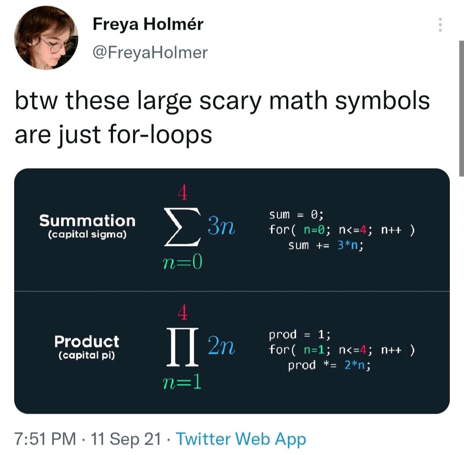The height and width of the screenshot is (455, 464).
Task: Open Freya Holmér's display name
Action: coord(148,24)
